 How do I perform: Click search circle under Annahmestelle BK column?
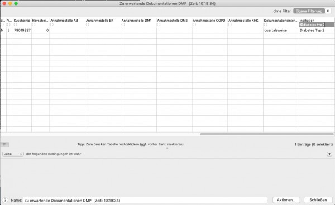tap(88, 25)
